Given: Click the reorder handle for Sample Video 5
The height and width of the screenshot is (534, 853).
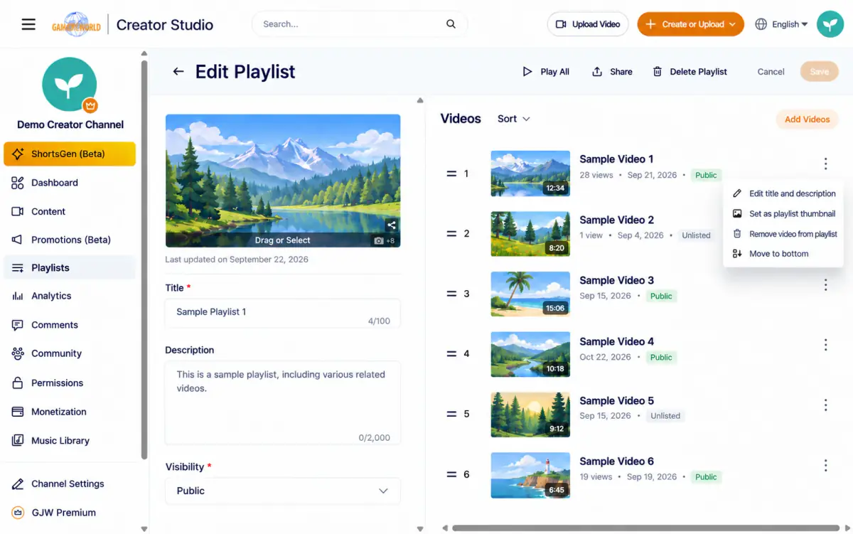Looking at the screenshot, I should 451,414.
